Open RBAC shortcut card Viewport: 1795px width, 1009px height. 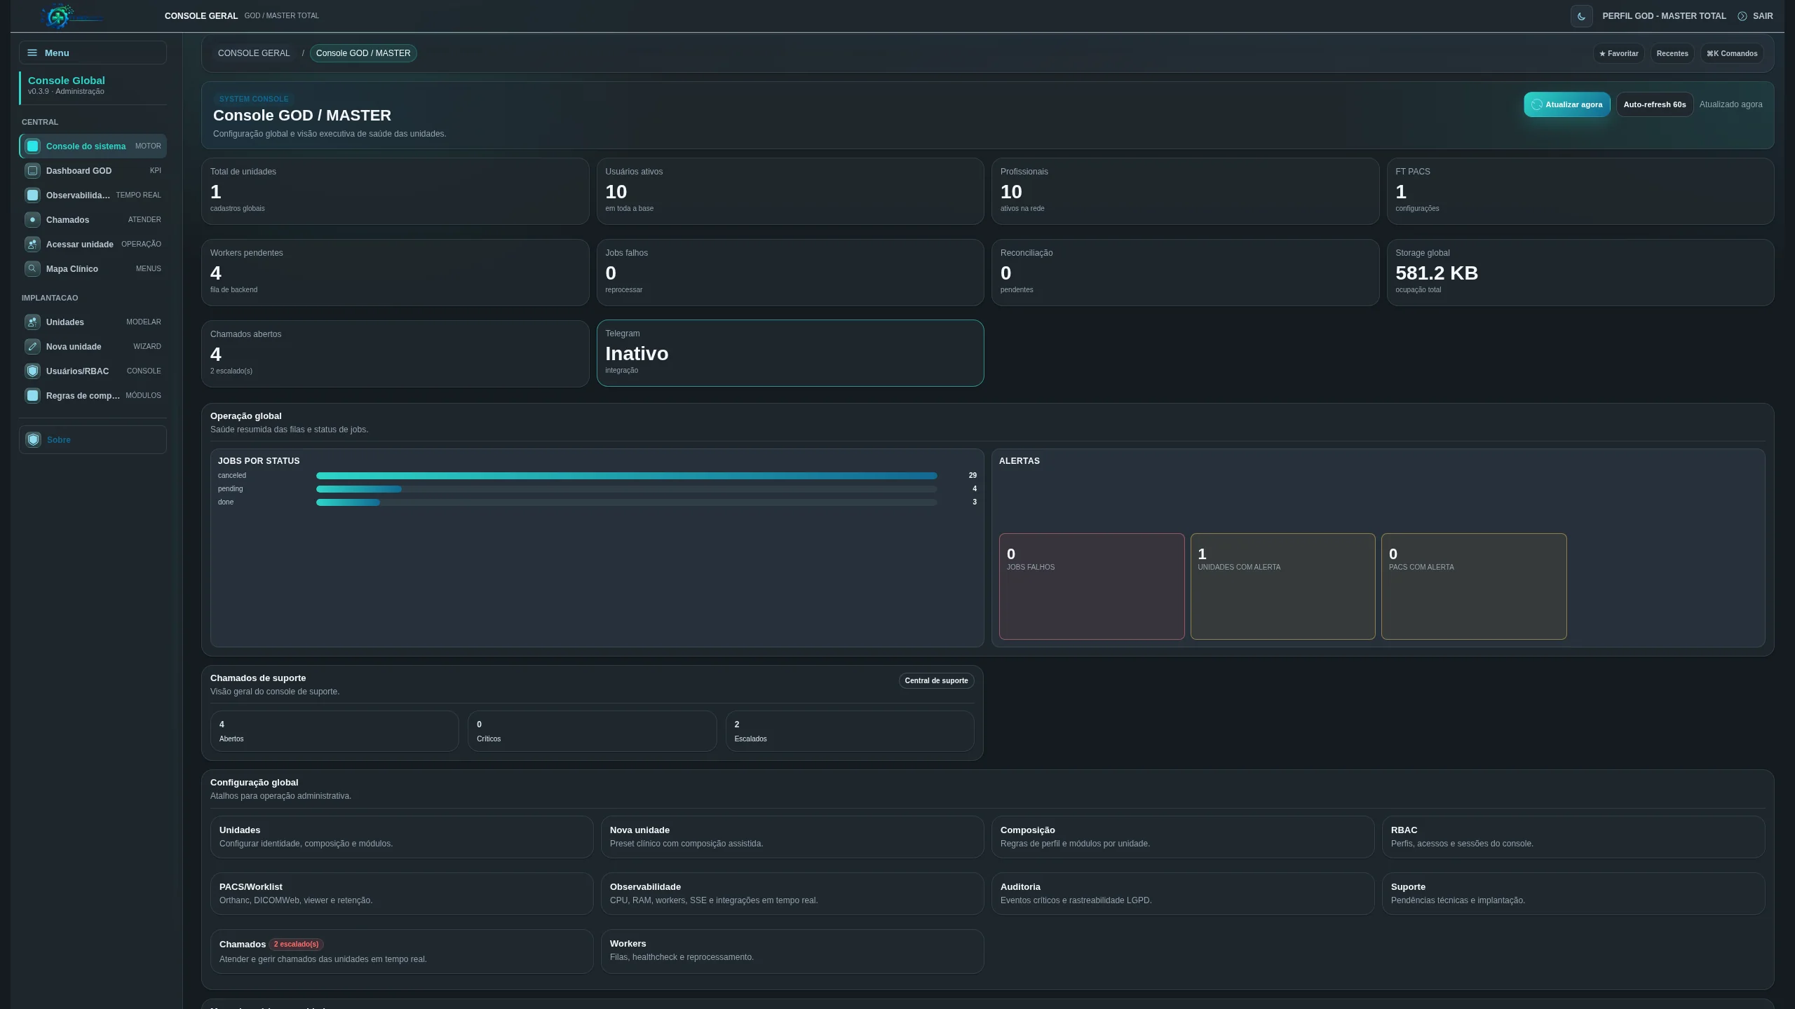click(x=1573, y=837)
